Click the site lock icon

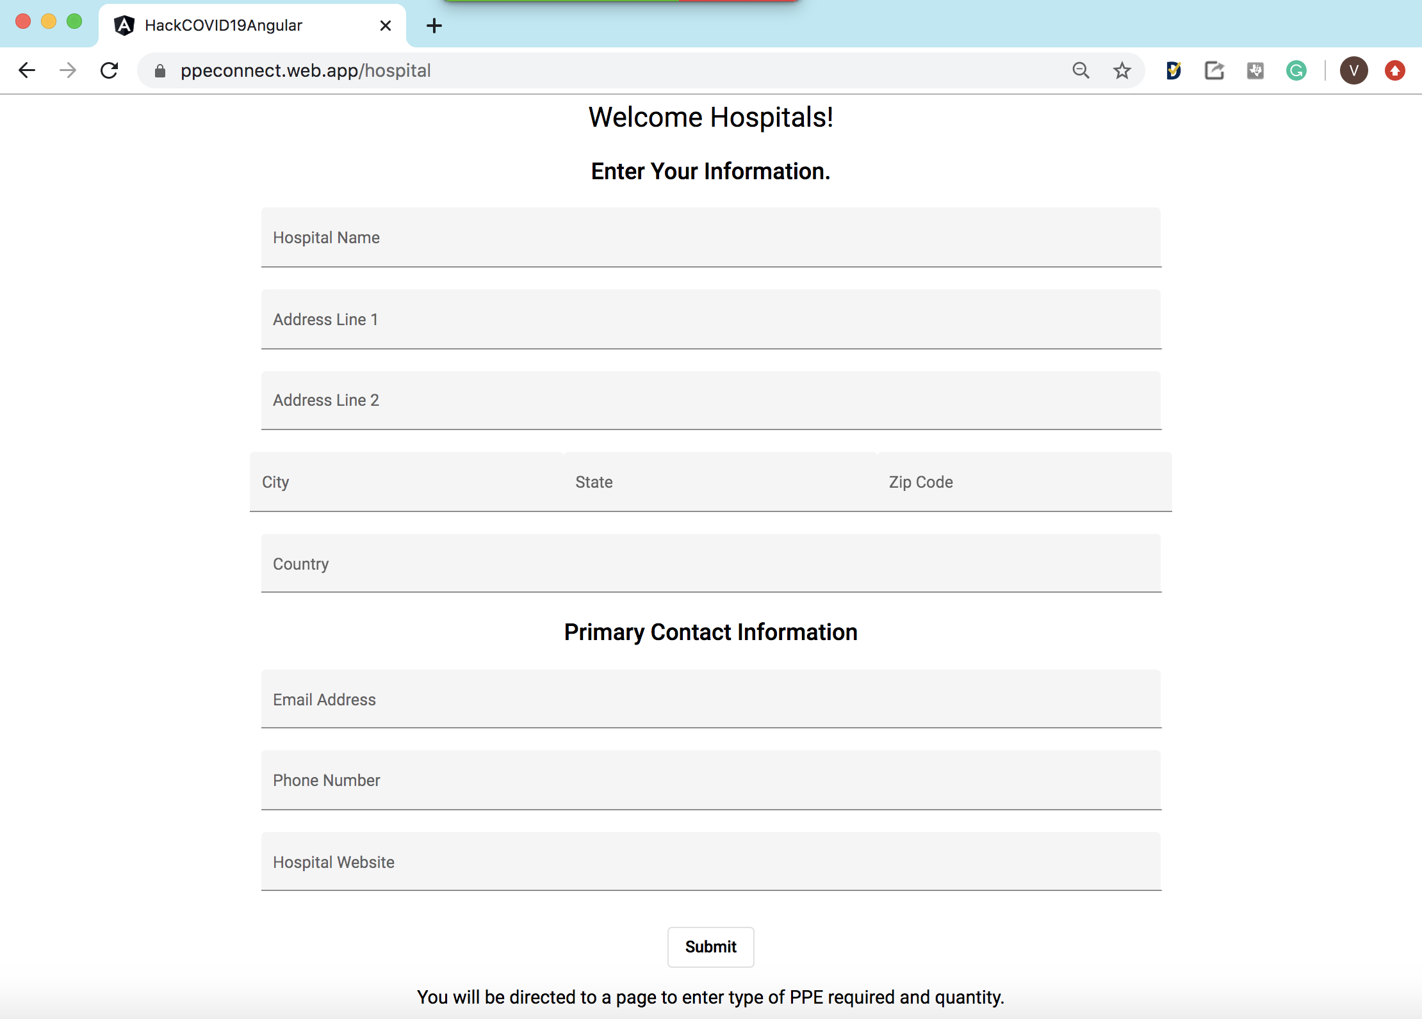[x=160, y=70]
